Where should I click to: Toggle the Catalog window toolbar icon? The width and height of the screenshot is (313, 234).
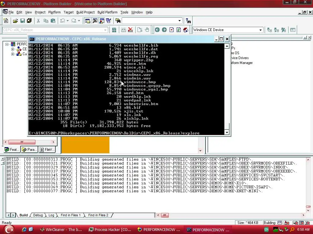click(101, 21)
